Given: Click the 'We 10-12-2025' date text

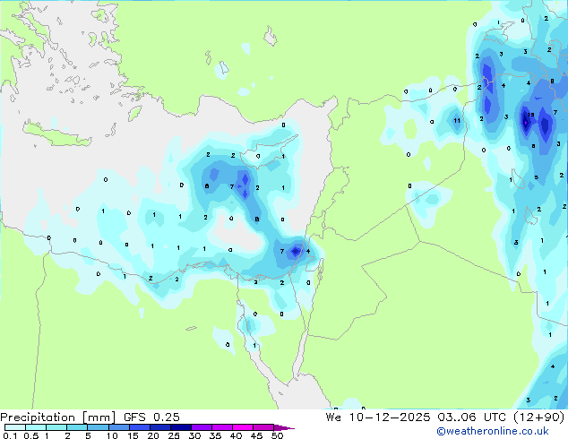Looking at the screenshot, I should point(378,417).
